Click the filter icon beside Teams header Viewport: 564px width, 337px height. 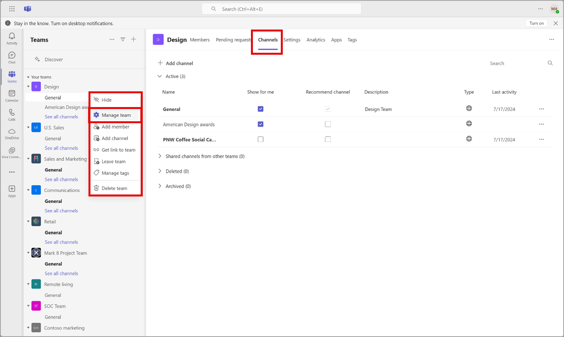tap(123, 39)
